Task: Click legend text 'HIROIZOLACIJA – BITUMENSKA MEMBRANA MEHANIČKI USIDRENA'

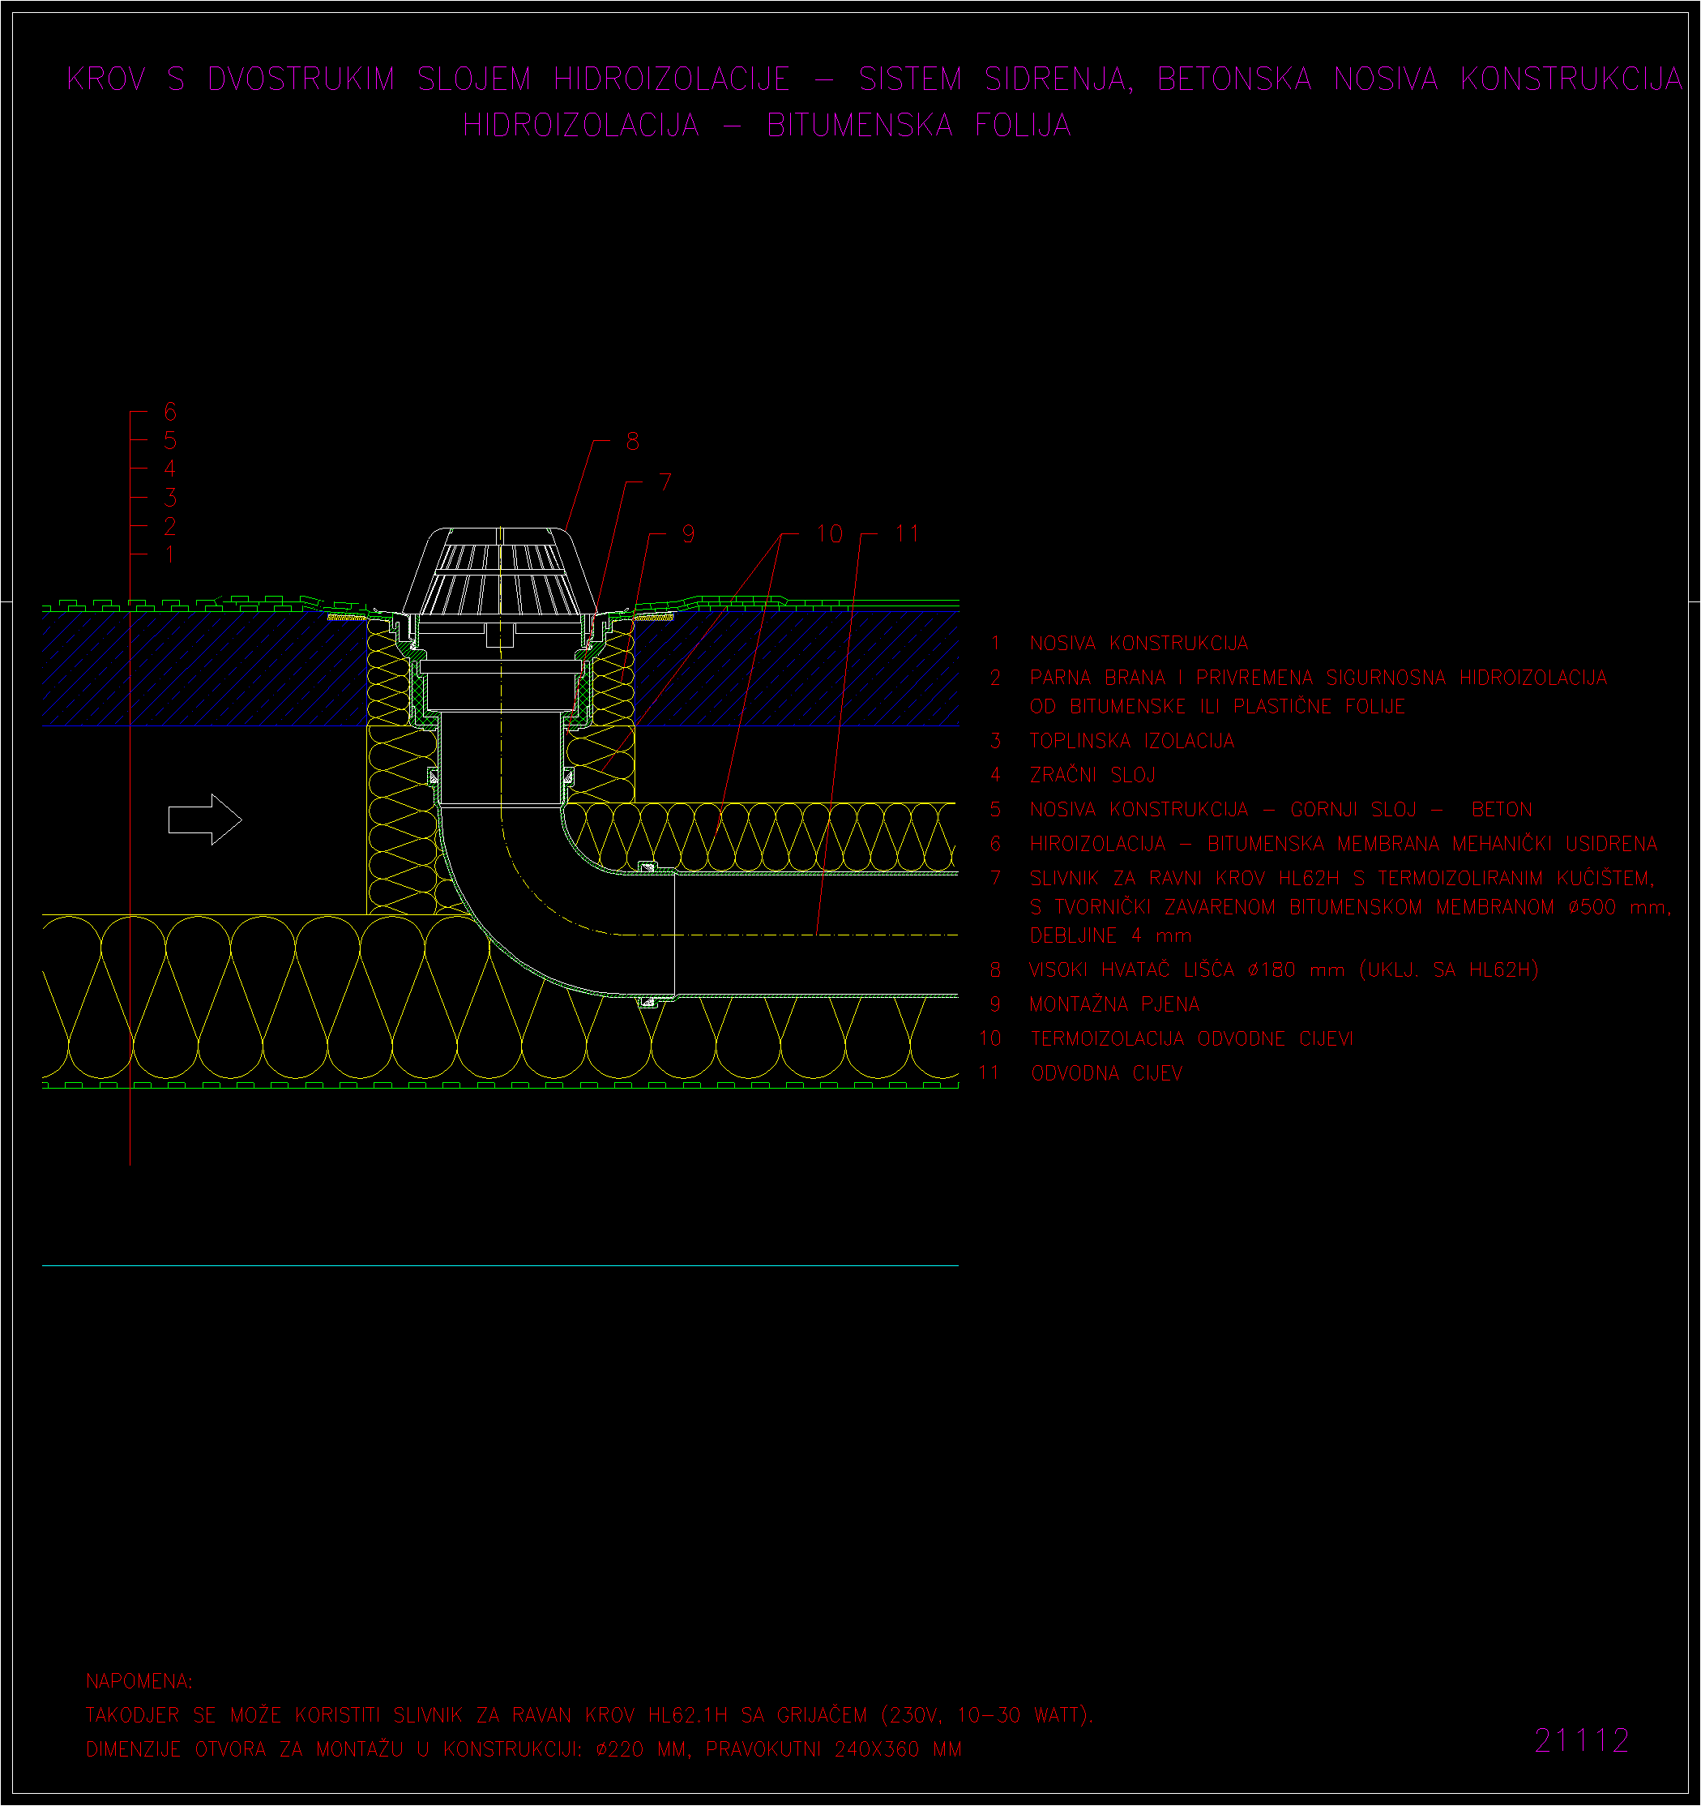Action: 1343,844
